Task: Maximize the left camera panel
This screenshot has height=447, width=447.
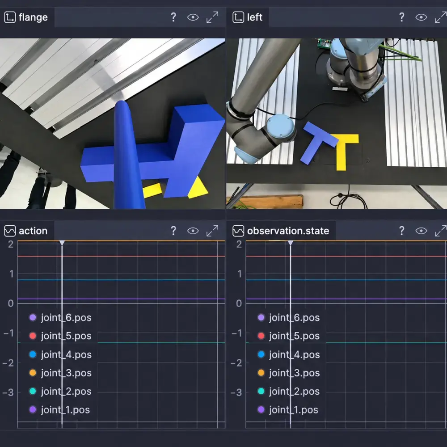Action: [x=441, y=17]
